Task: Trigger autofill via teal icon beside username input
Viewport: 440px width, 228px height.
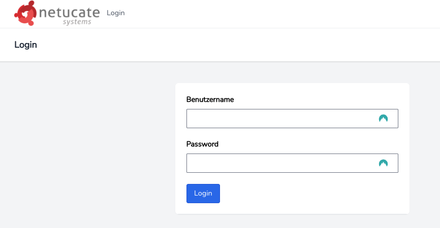Action: (x=383, y=119)
